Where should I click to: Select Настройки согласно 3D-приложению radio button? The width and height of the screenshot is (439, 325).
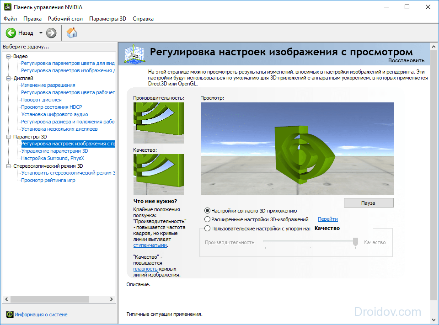[x=208, y=211]
